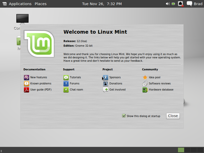The image size is (204, 153).
Task: Open the New features link
Action: coord(39,77)
